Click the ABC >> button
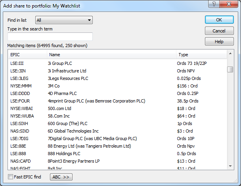Image resolution: width=241 pixels, height=186 pixels. 61,177
